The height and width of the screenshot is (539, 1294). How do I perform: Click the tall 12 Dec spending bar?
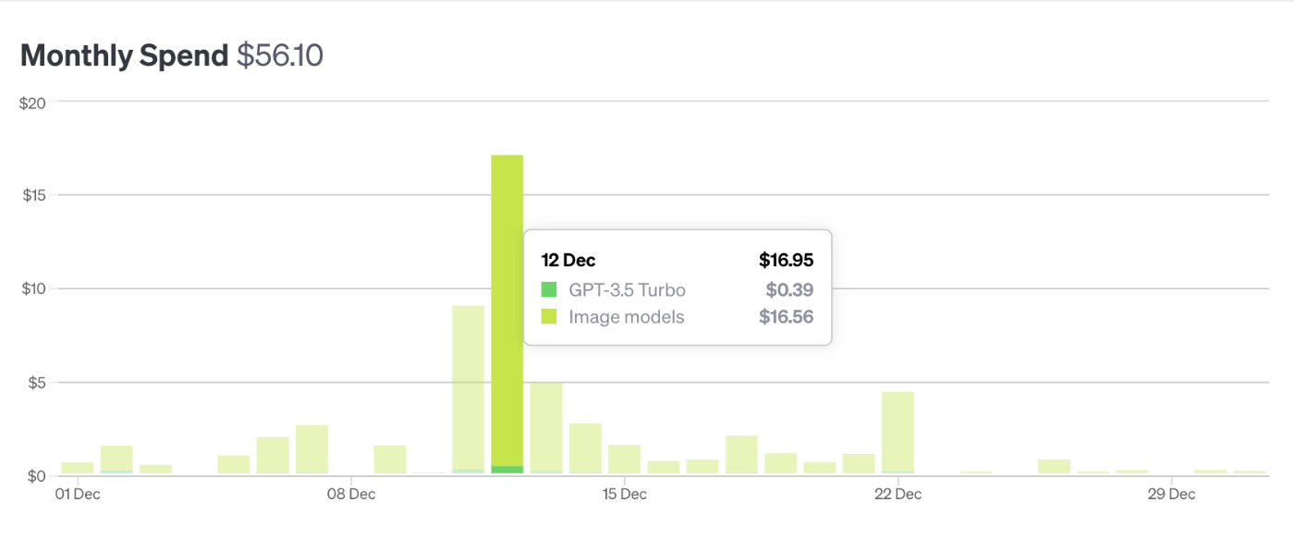tap(507, 314)
